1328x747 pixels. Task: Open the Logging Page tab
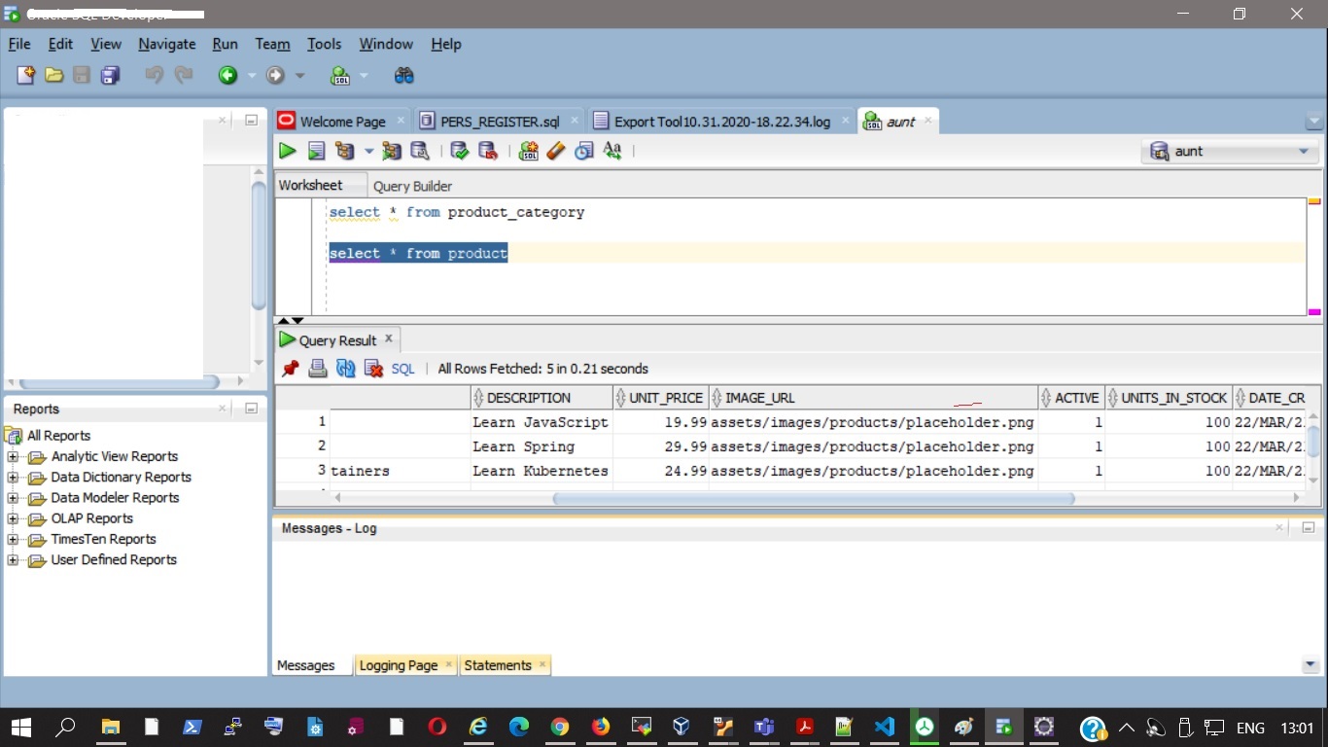click(x=398, y=665)
